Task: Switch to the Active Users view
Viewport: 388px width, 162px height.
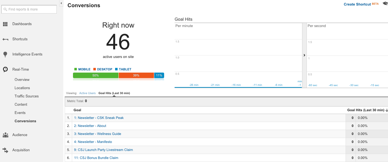Action: (x=87, y=93)
